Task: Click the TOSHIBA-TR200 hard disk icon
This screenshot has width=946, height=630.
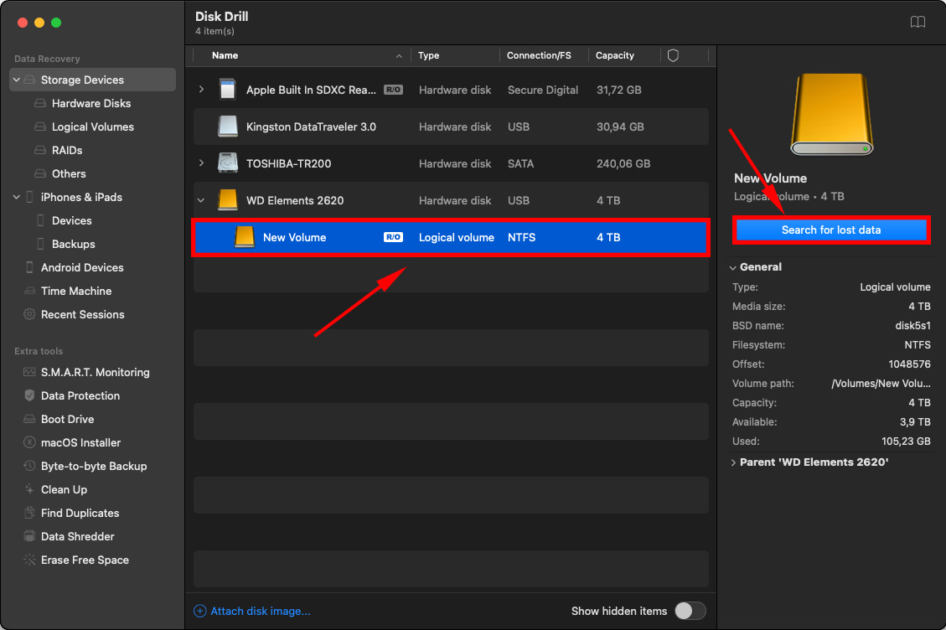Action: pyautogui.click(x=227, y=163)
